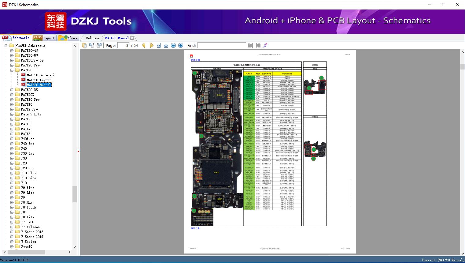This screenshot has height=263, width=465.
Task: Switch to the Welcome tab
Action: coord(92,38)
